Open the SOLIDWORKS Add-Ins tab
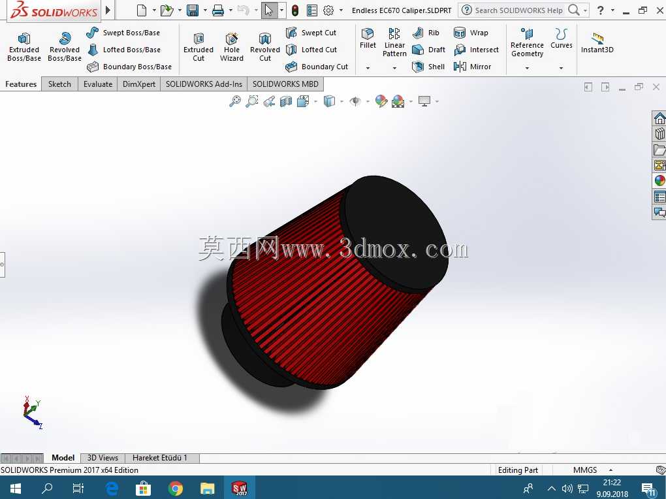The width and height of the screenshot is (666, 499). point(204,84)
